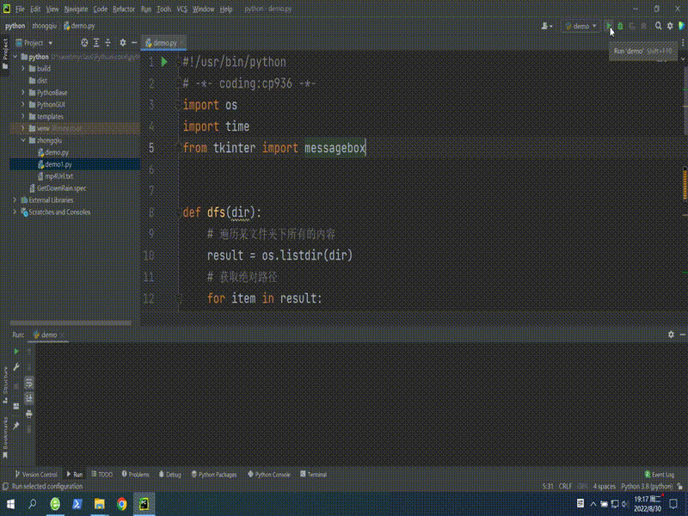Open the 'demo' run configuration dropdown
Image resolution: width=688 pixels, height=516 pixels.
[x=580, y=27]
